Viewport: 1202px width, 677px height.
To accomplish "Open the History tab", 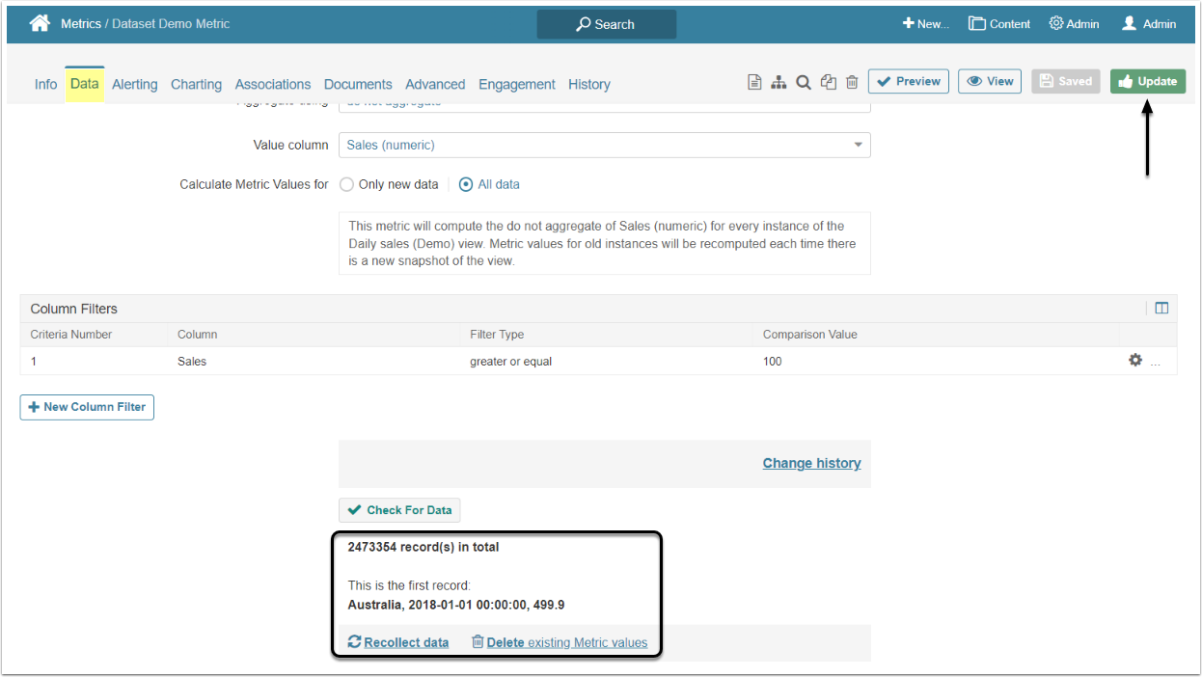I will (x=589, y=84).
